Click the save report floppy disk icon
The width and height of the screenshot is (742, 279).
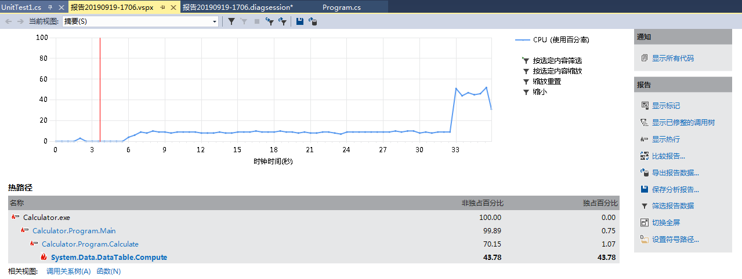pos(300,21)
